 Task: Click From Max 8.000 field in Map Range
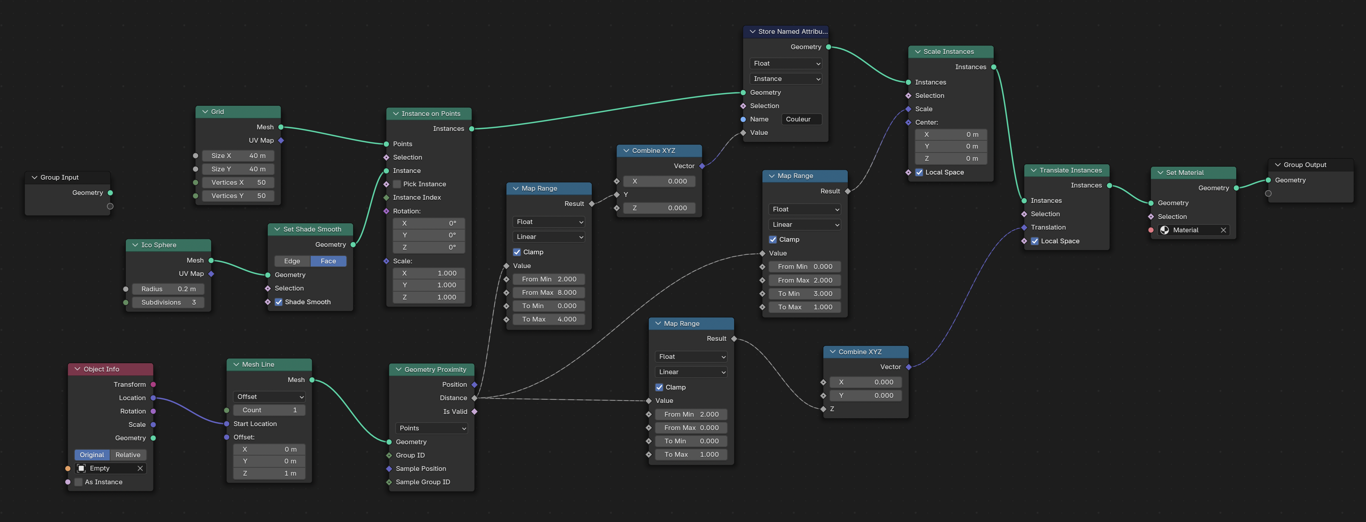[x=549, y=292]
